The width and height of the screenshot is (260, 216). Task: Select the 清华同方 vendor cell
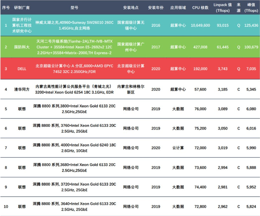[x=22, y=89]
